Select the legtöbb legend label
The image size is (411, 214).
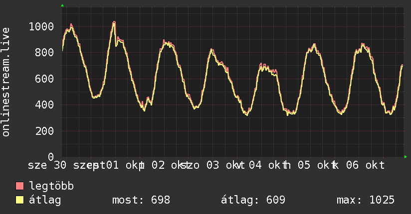point(51,186)
